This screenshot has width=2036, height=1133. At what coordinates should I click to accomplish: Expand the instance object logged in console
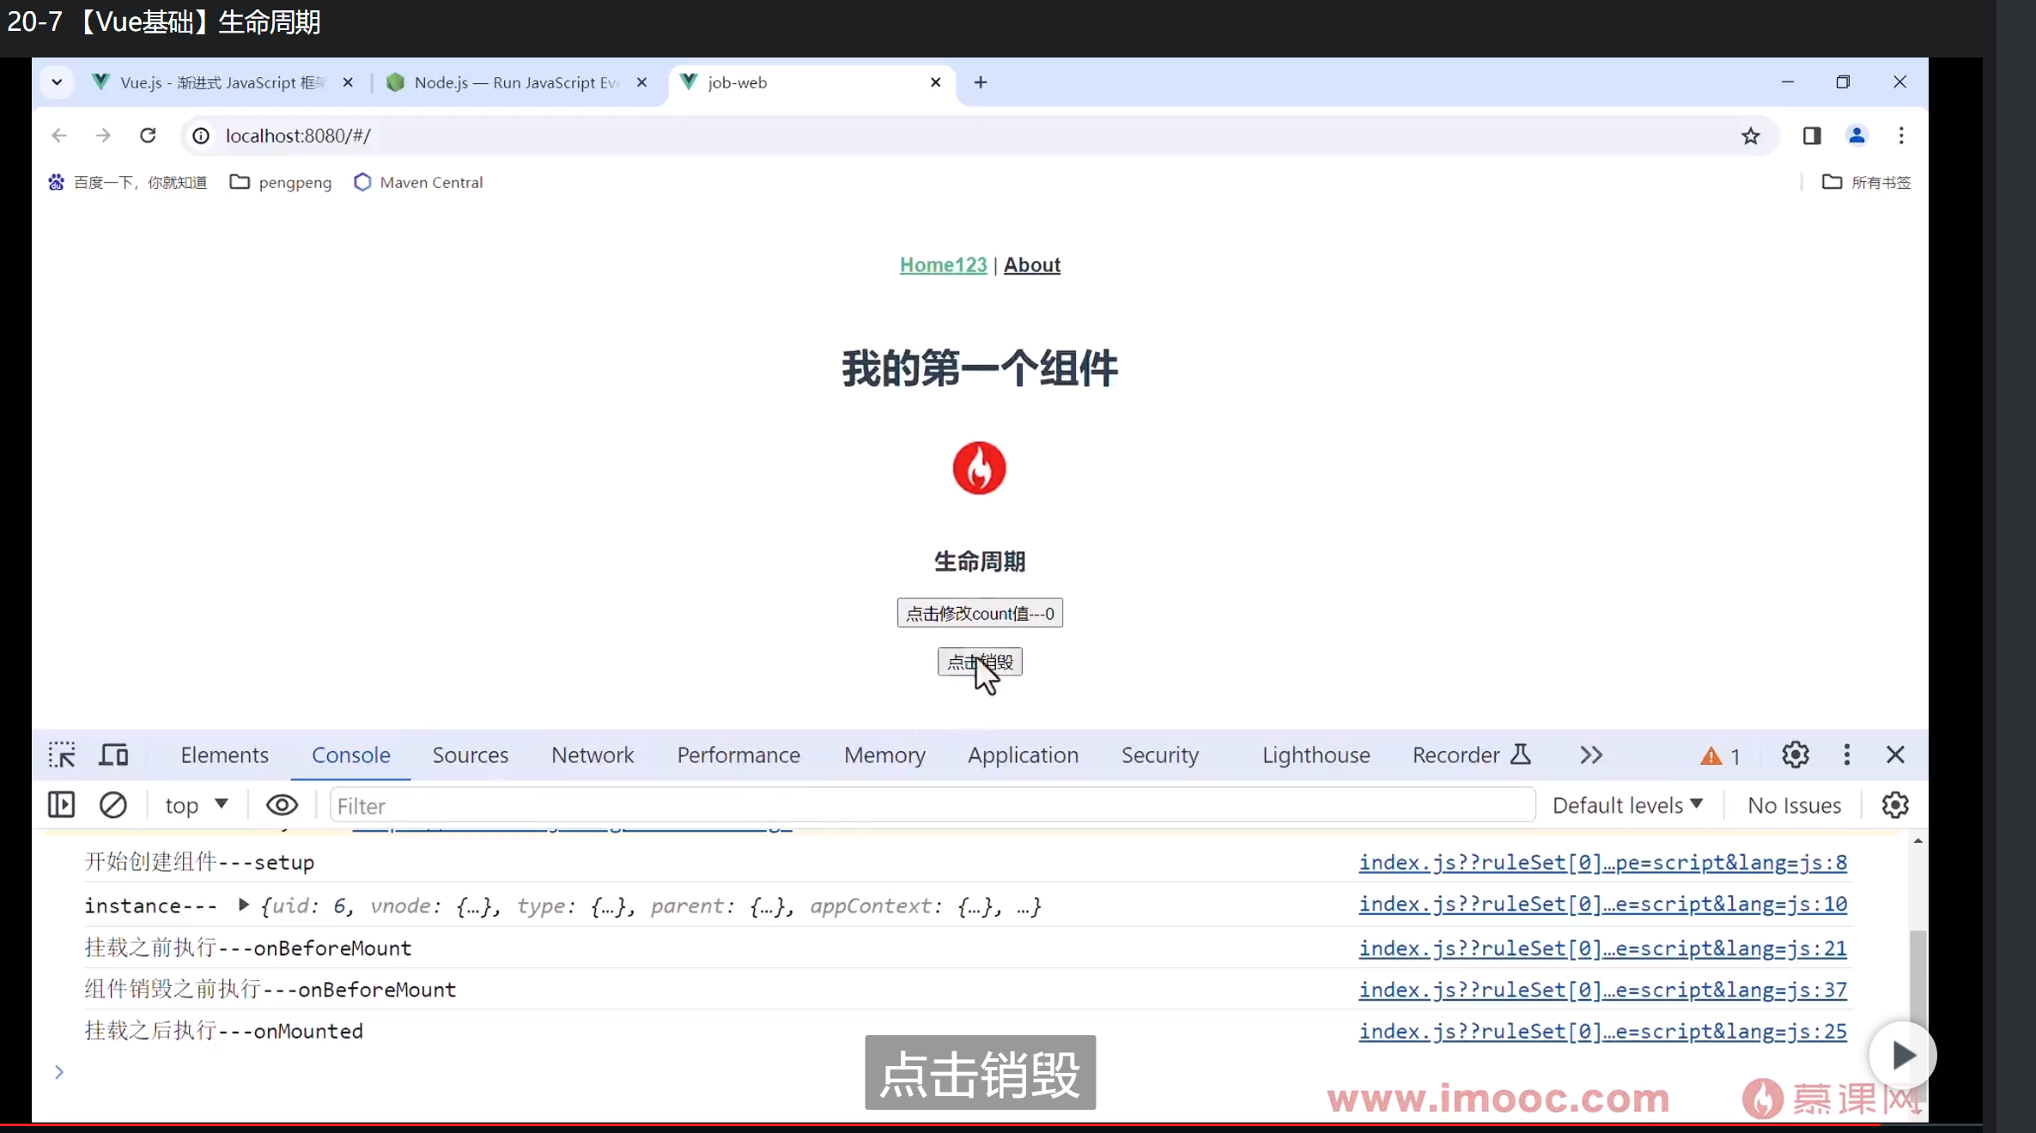coord(243,906)
